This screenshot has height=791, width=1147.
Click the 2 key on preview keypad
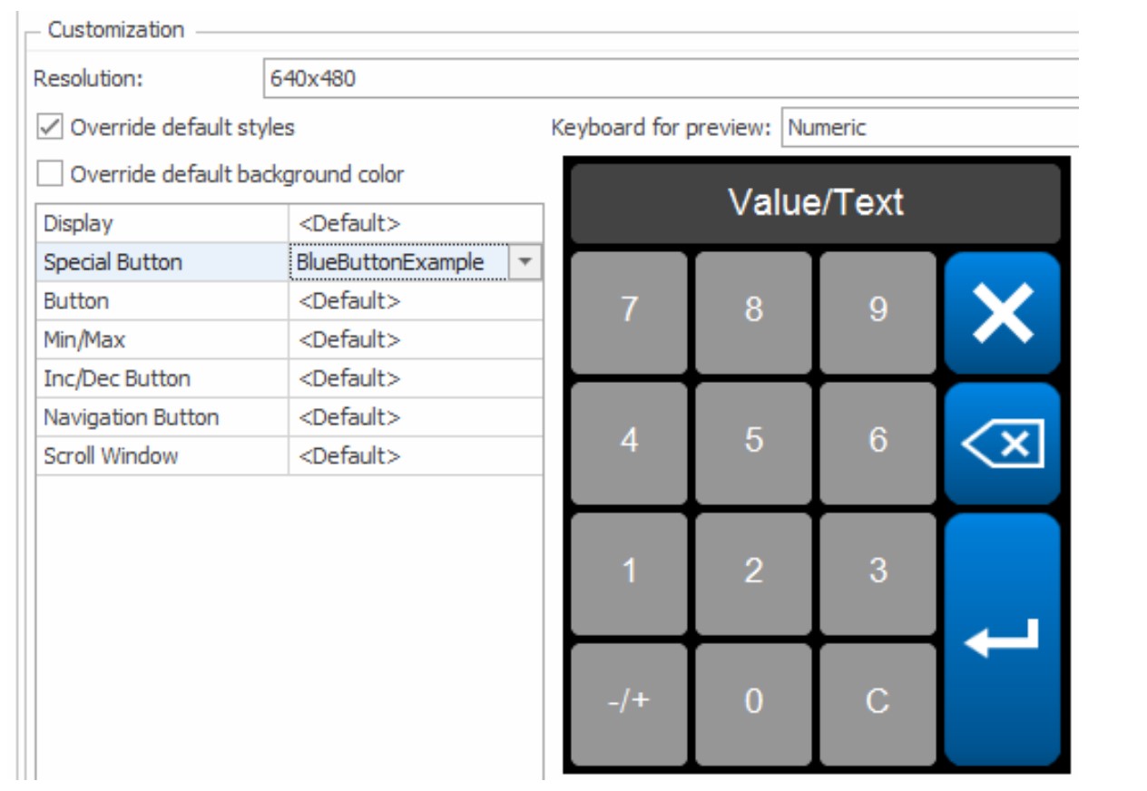tap(753, 574)
